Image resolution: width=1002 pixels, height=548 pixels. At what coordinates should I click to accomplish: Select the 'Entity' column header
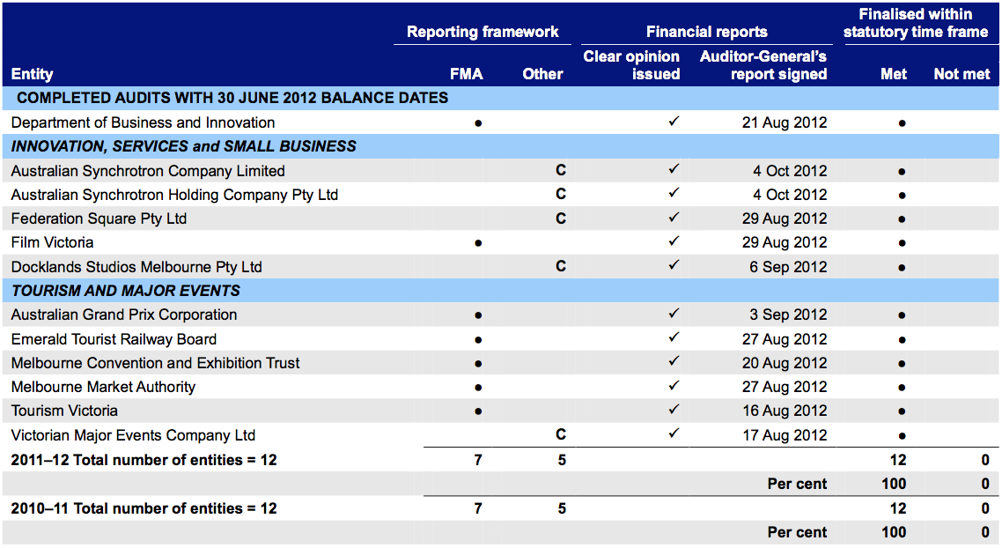tap(32, 74)
